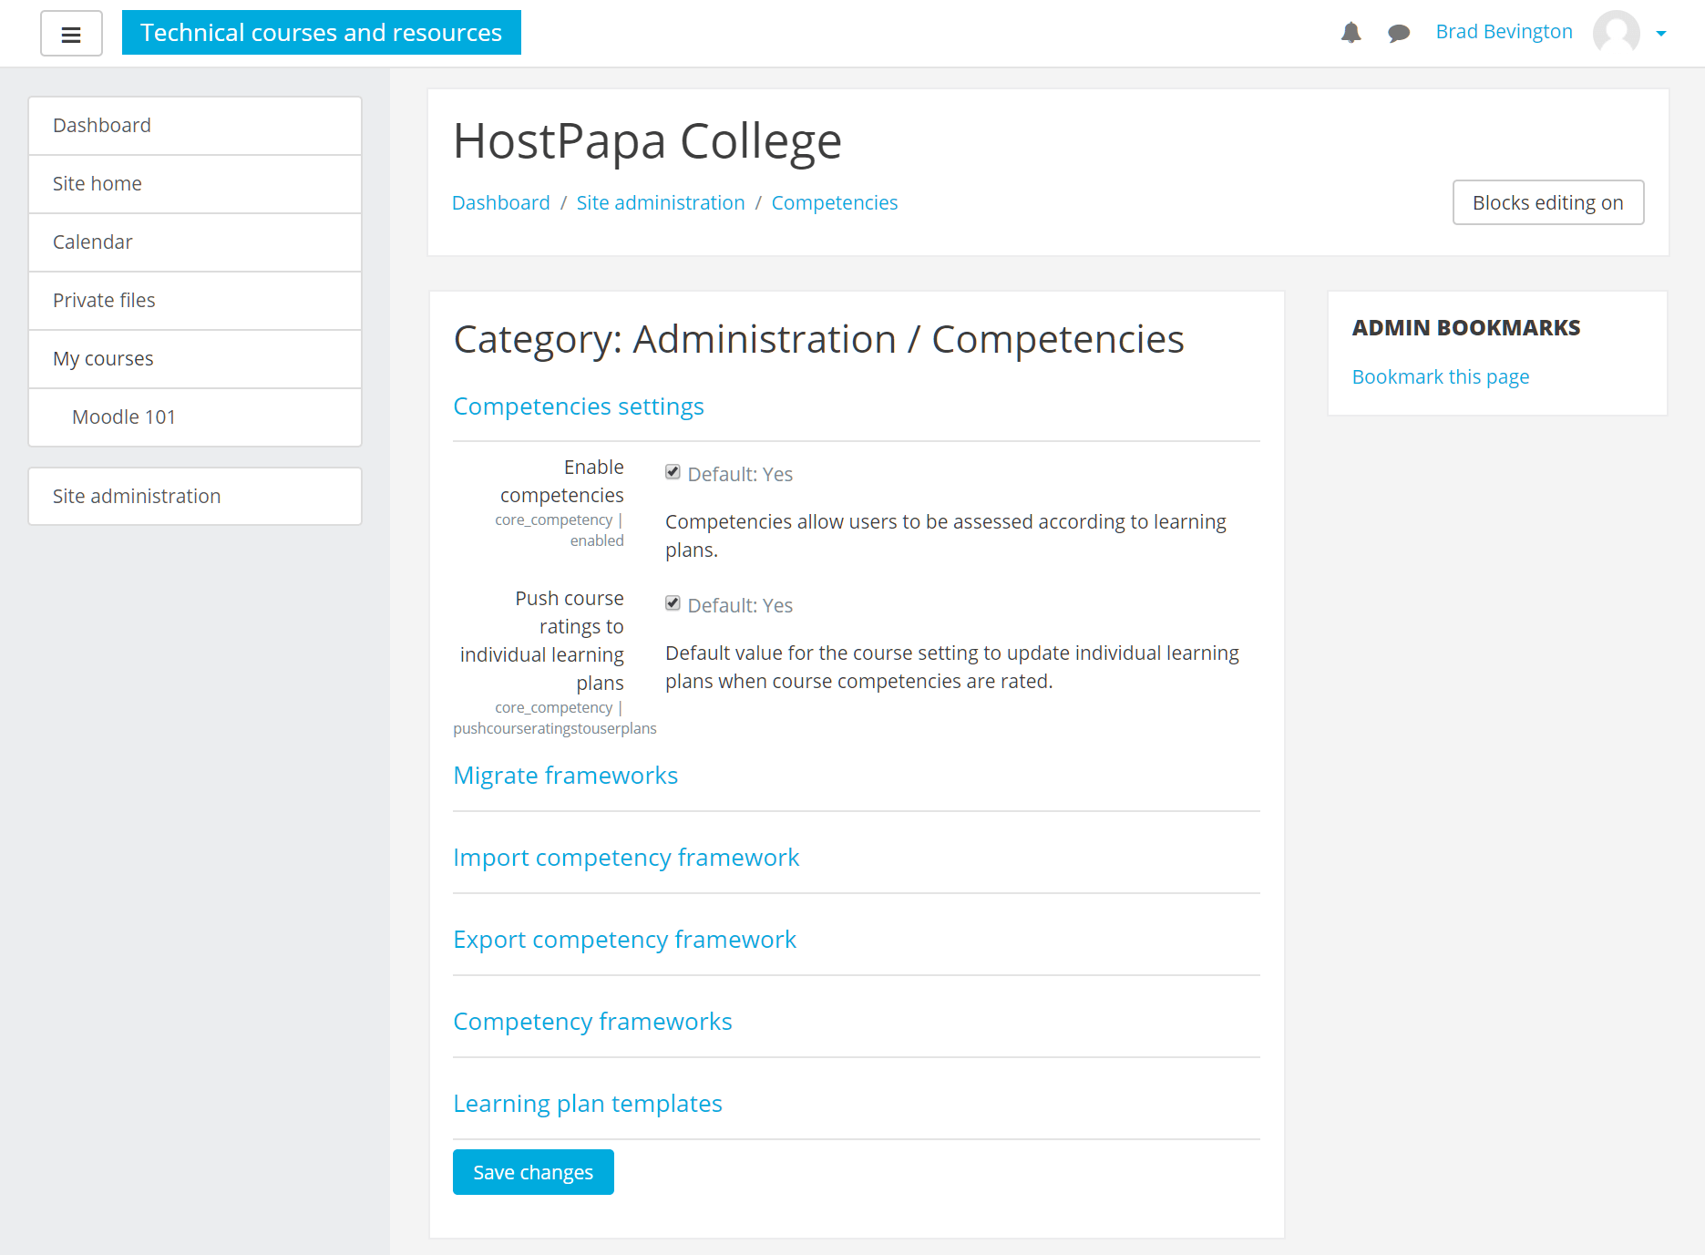Viewport: 1705px width, 1255px height.
Task: Toggle the Enable competencies checkbox
Action: tap(673, 472)
